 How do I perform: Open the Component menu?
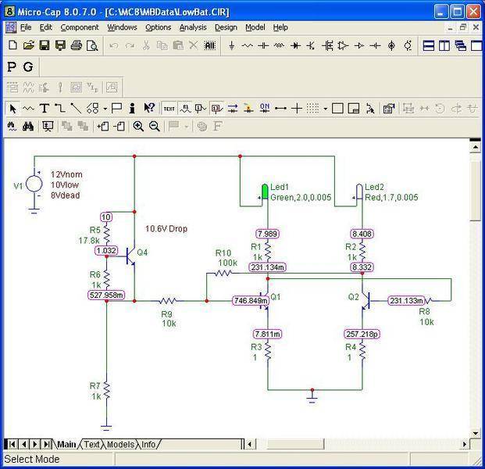(80, 27)
